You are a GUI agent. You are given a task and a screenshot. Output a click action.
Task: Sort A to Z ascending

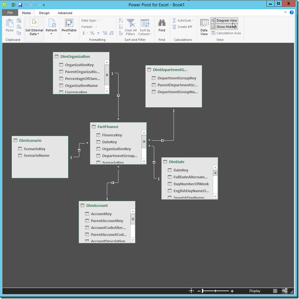(121, 20)
